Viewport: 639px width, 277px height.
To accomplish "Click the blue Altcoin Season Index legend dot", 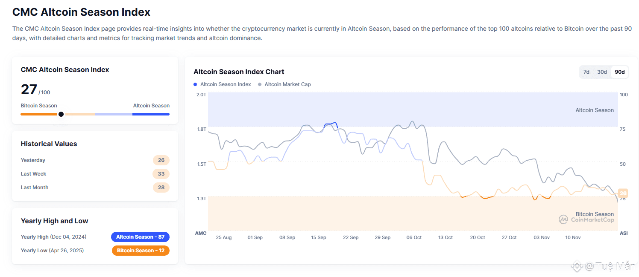I will tap(195, 84).
